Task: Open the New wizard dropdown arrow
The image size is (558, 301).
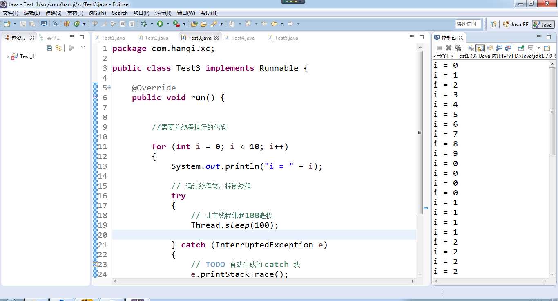Action: tap(15, 24)
